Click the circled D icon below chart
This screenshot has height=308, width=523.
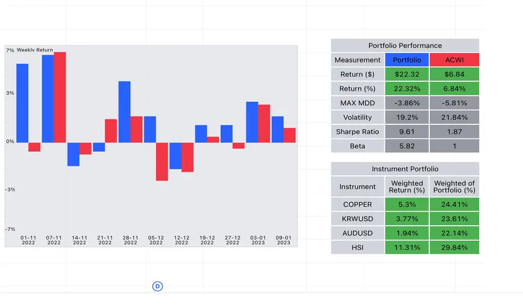(x=158, y=286)
